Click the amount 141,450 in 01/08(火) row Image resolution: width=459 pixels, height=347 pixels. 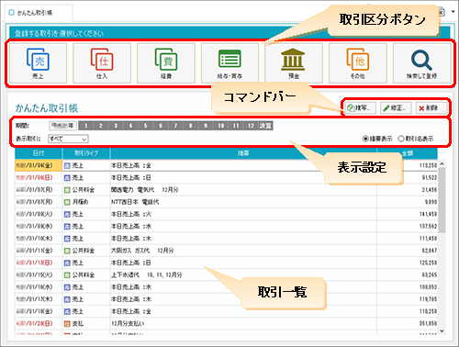[x=428, y=214]
